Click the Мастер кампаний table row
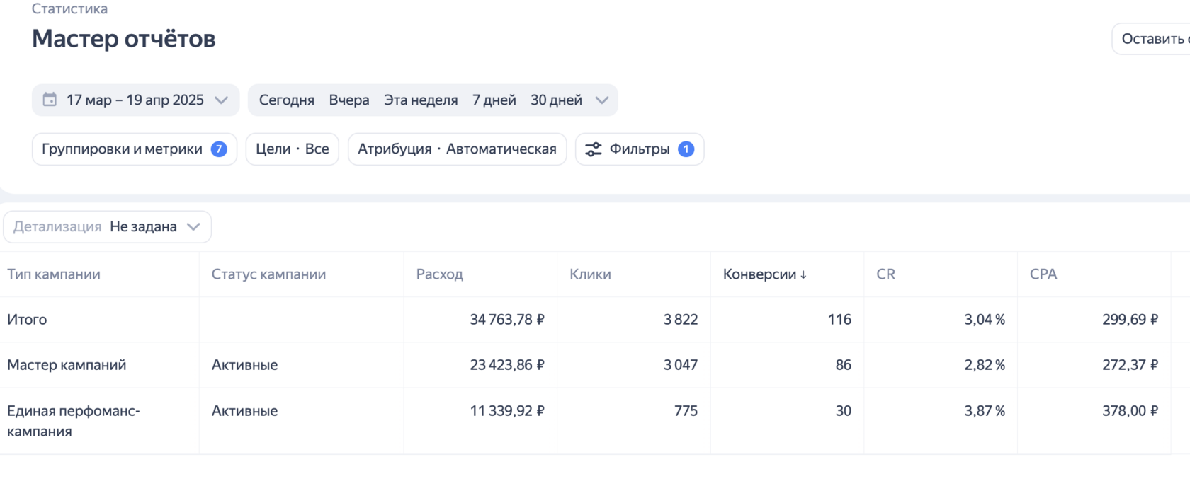This screenshot has height=498, width=1190. pos(67,365)
